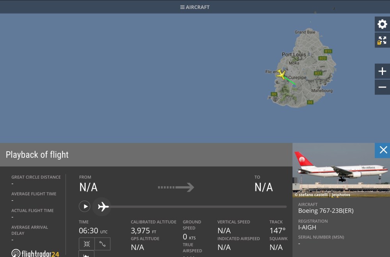Open the AIRCRAFT hamburger menu
This screenshot has height=257, width=390.
pos(195,7)
